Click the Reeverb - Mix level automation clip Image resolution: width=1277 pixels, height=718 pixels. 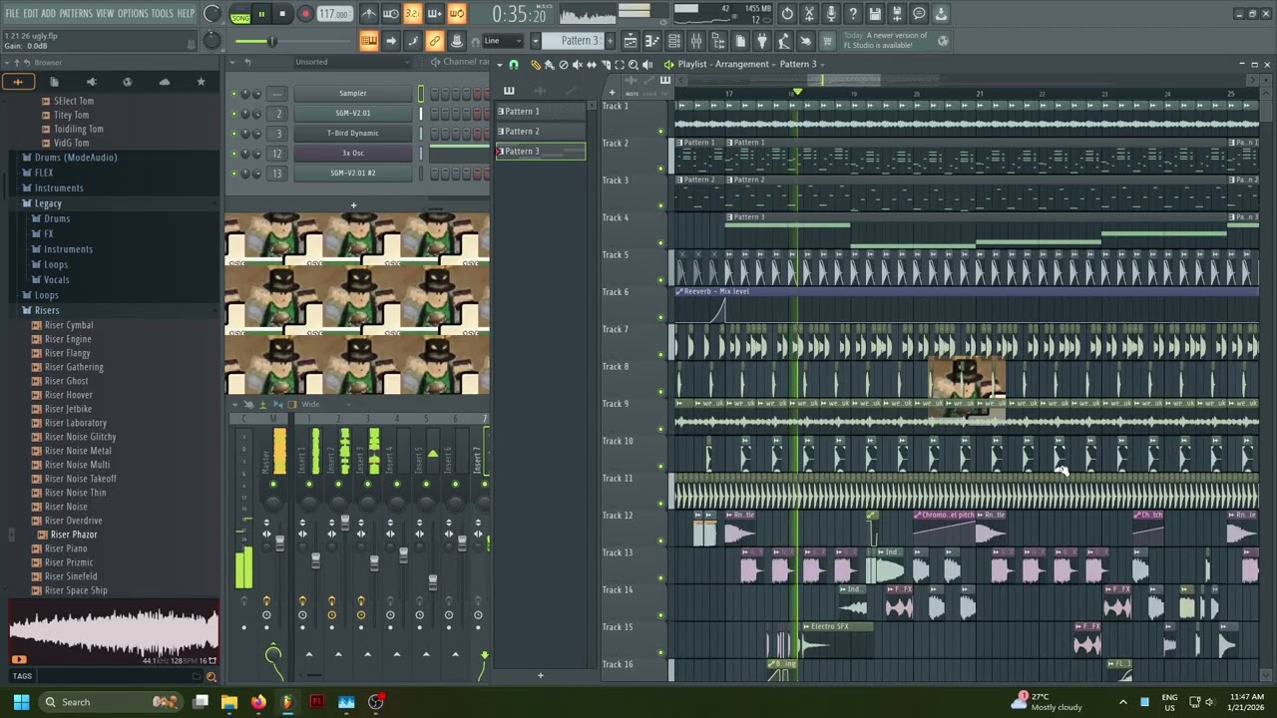[966, 291]
